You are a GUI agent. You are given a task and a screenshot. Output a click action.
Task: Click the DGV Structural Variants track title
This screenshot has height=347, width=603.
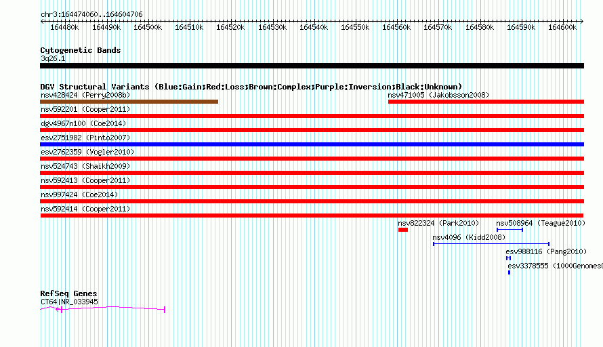251,87
